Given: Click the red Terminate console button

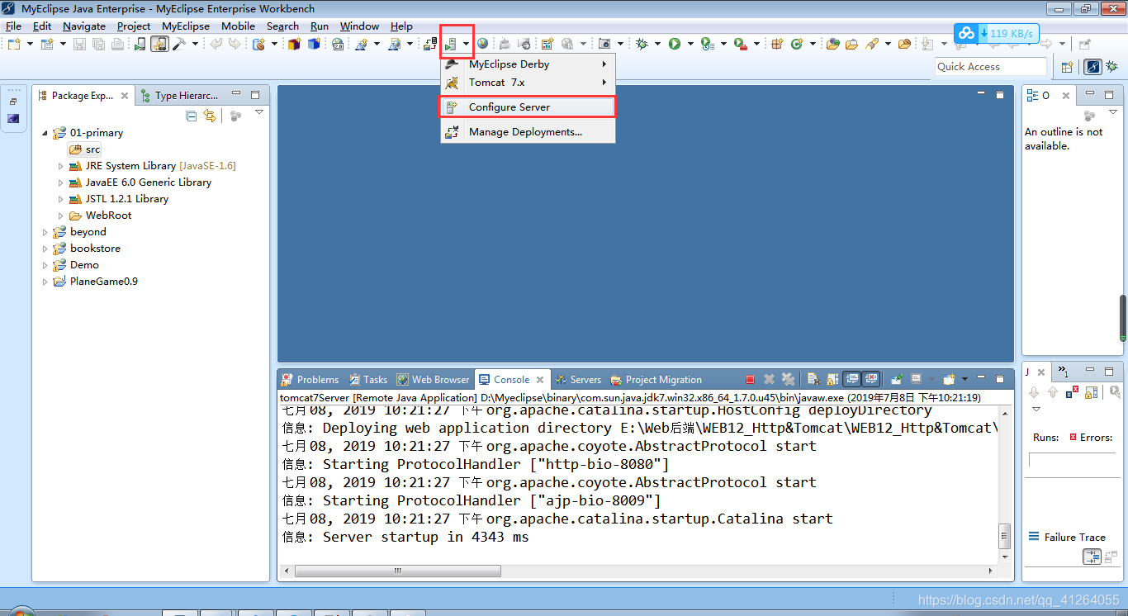Looking at the screenshot, I should 750,380.
